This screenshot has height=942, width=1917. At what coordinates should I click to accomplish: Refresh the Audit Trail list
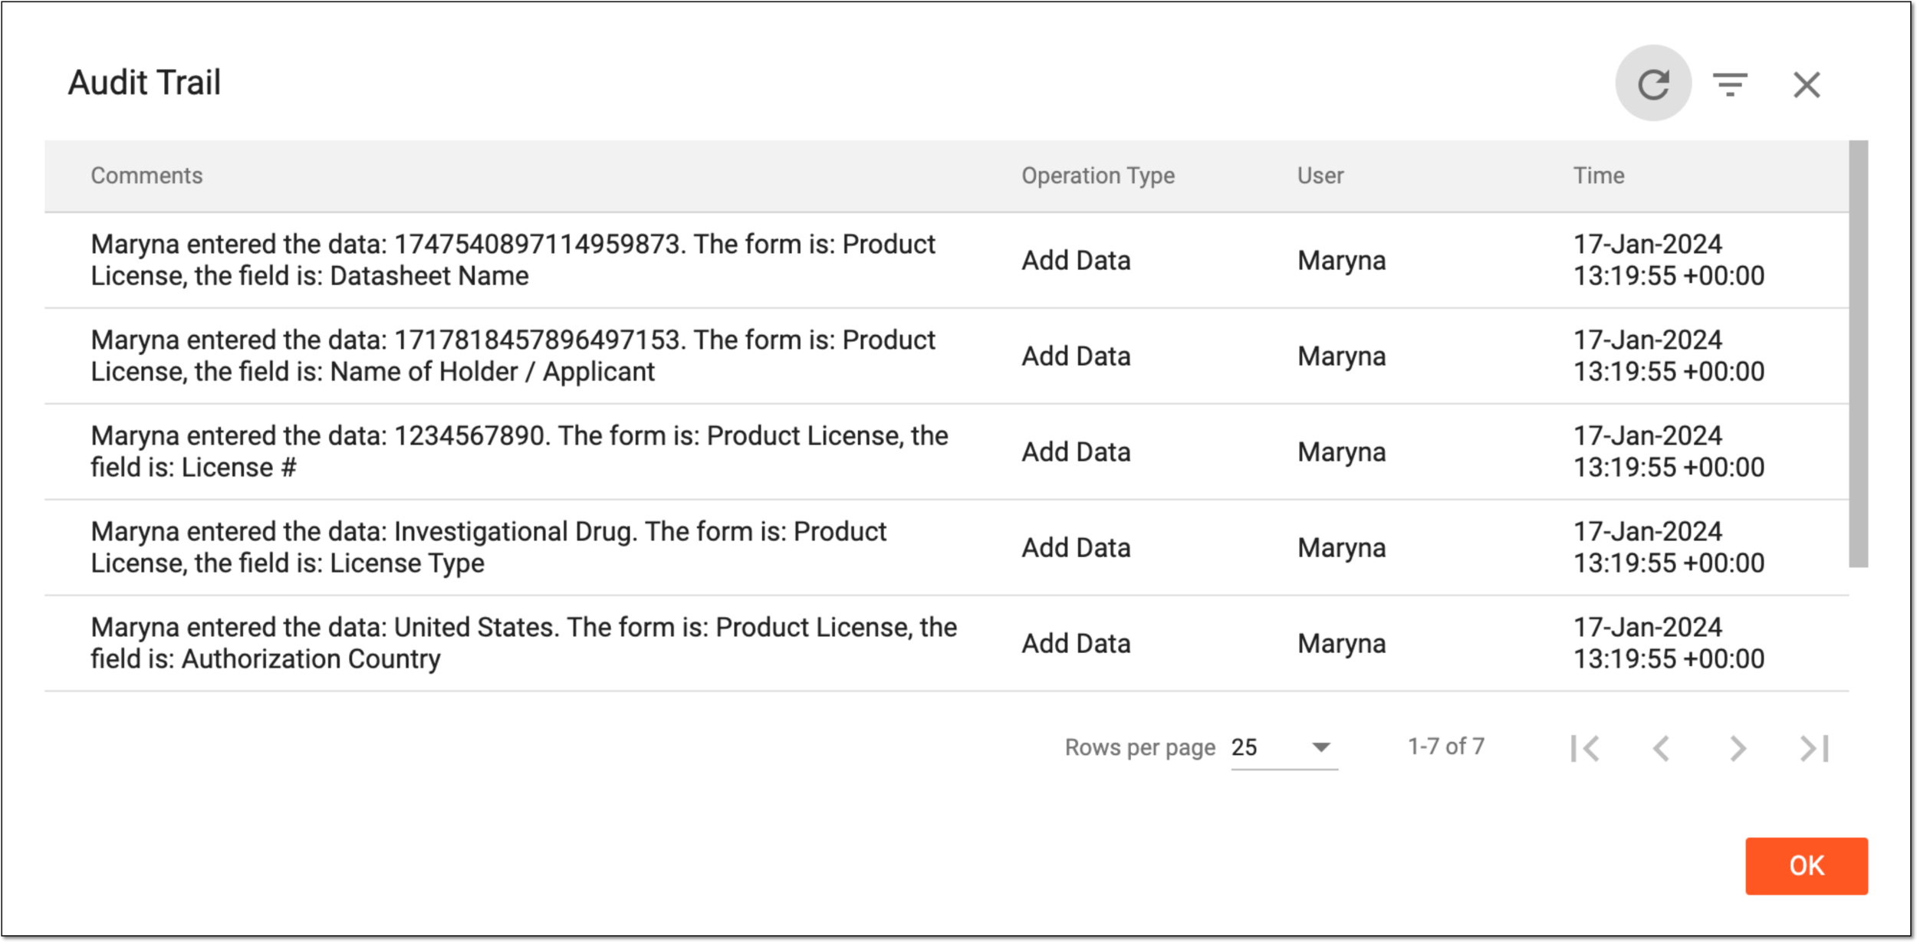pyautogui.click(x=1653, y=84)
